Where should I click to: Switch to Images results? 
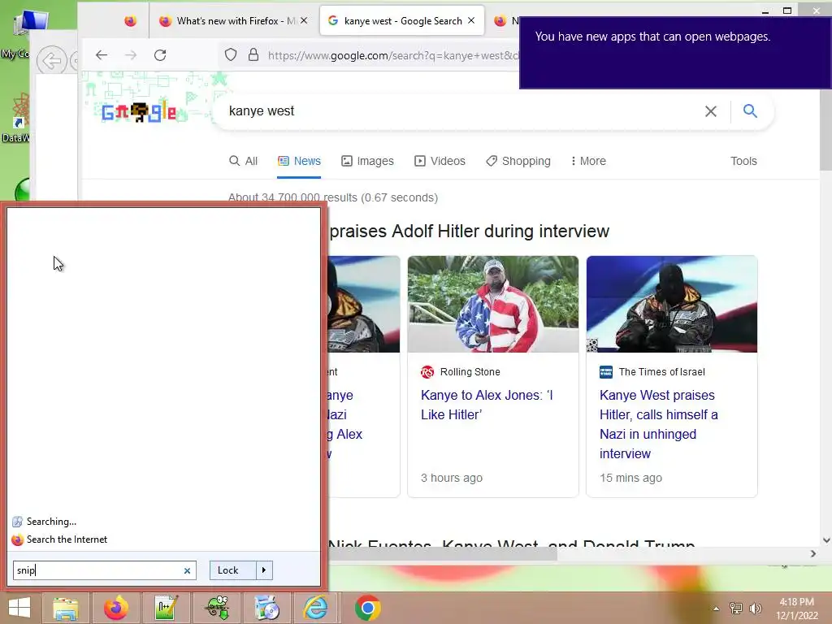(367, 161)
